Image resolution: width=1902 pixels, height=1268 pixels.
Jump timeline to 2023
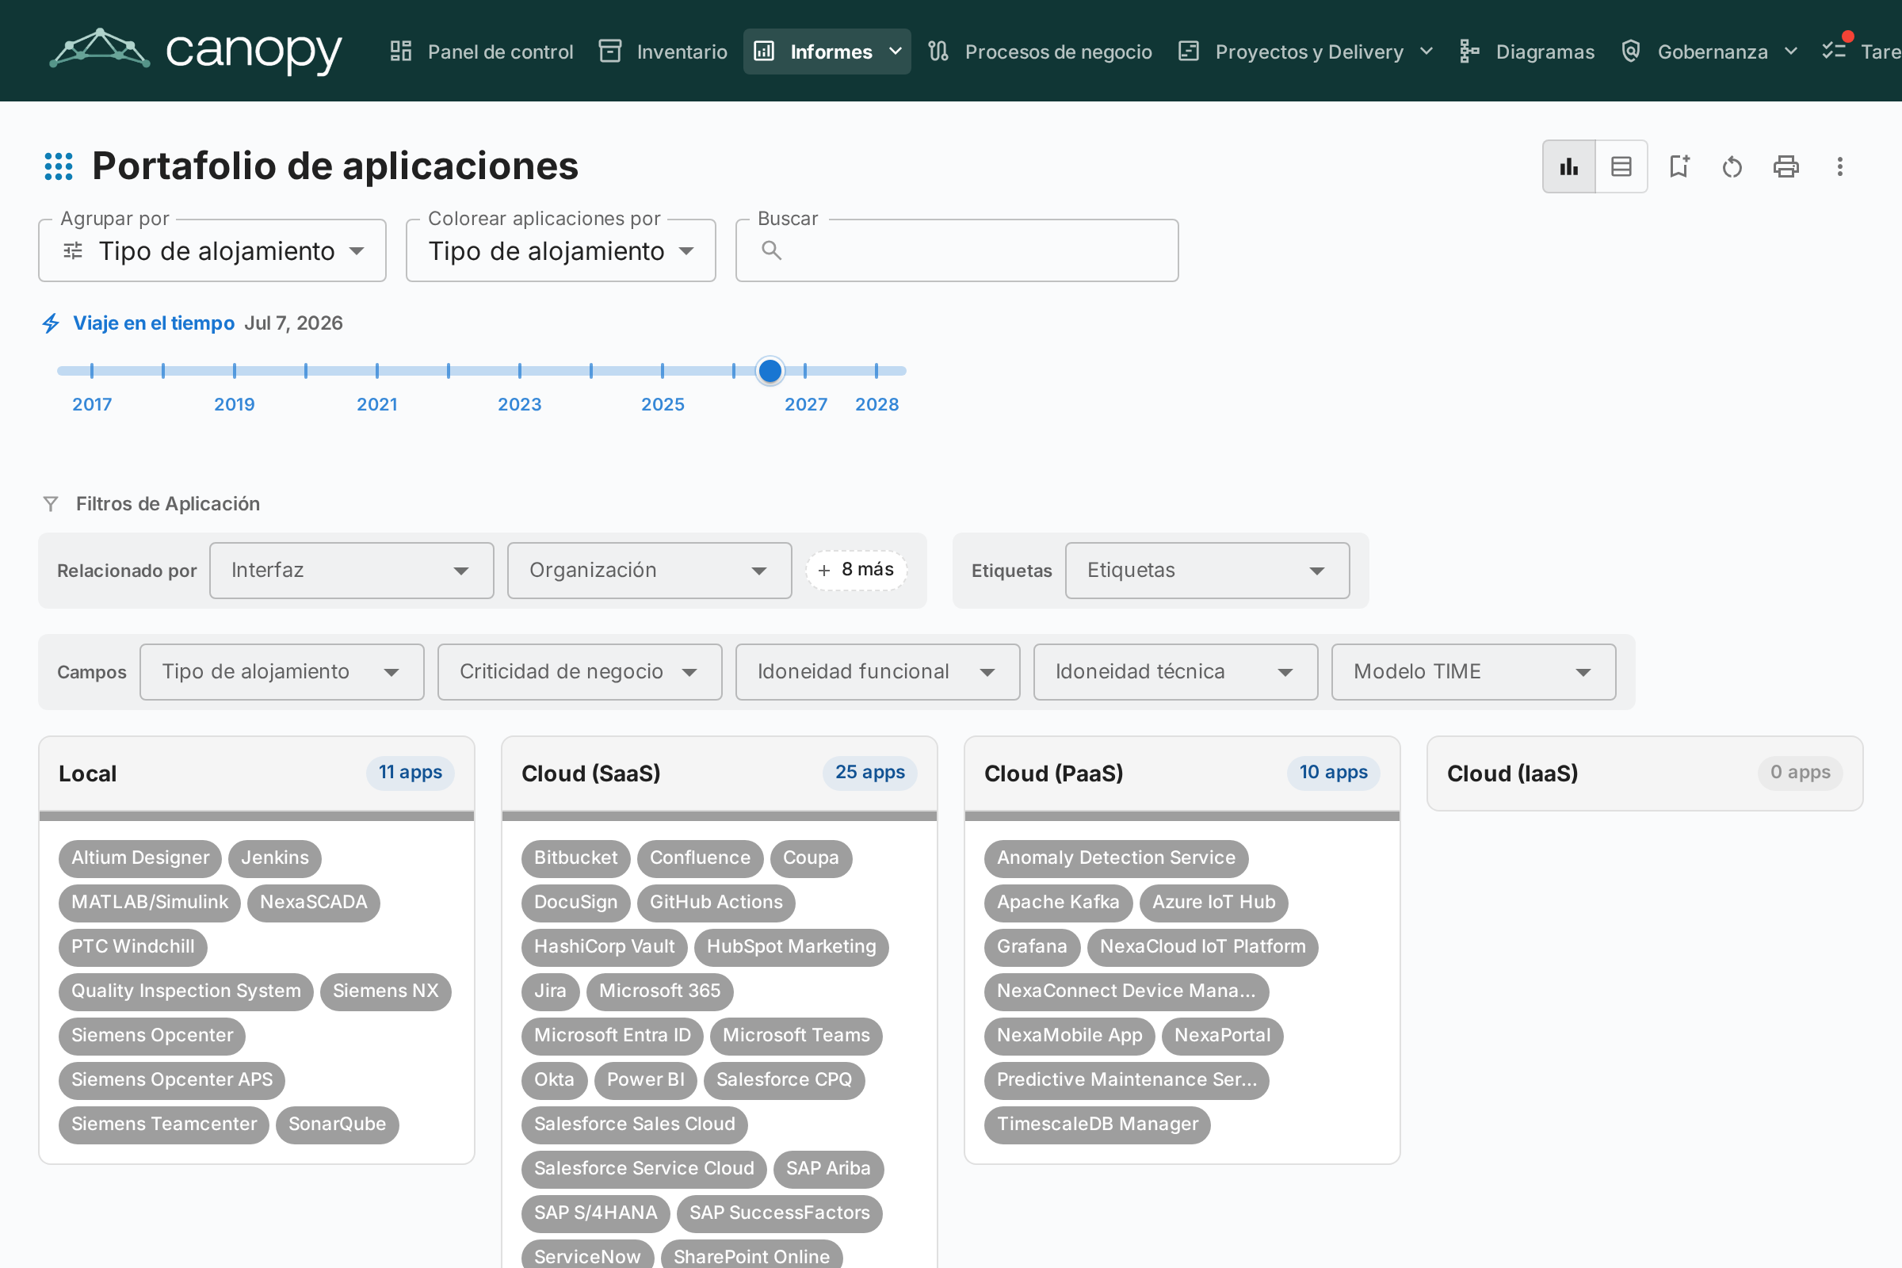pyautogui.click(x=520, y=404)
